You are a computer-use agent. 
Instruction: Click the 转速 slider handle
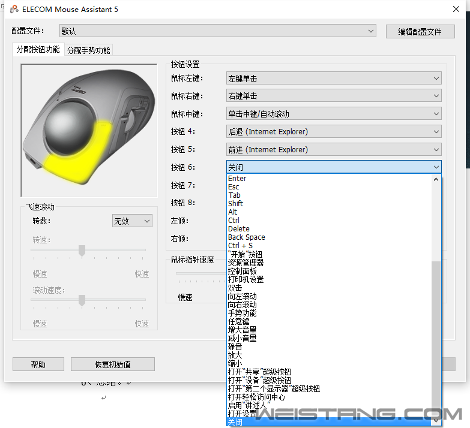(82, 251)
